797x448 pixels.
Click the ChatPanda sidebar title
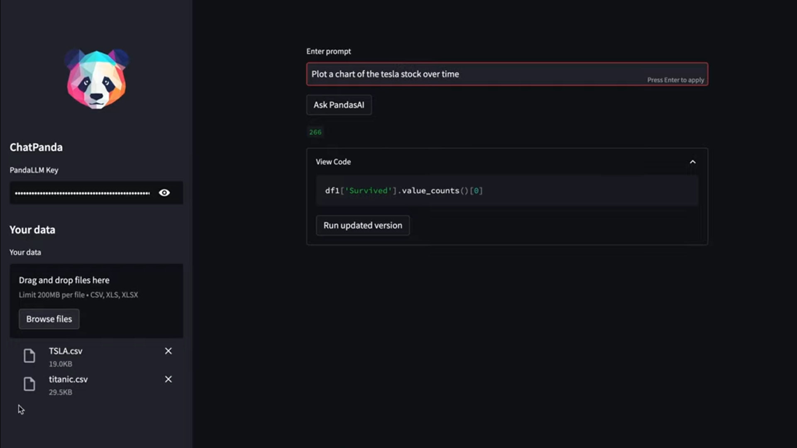point(36,147)
